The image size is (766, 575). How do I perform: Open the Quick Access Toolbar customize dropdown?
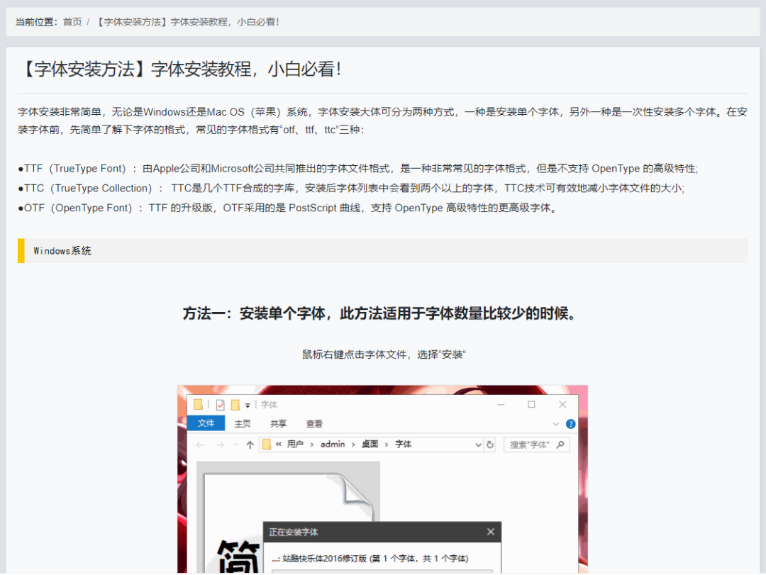[247, 405]
